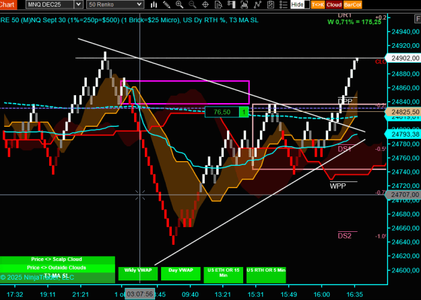Open the indicators icon
The width and height of the screenshot is (421, 300).
pos(257,4)
